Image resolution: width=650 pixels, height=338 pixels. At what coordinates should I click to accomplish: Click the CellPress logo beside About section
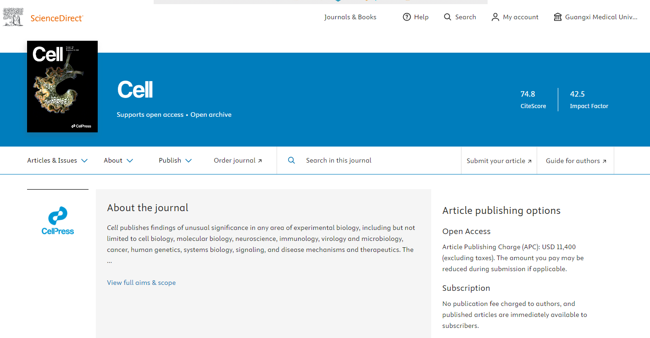point(58,221)
